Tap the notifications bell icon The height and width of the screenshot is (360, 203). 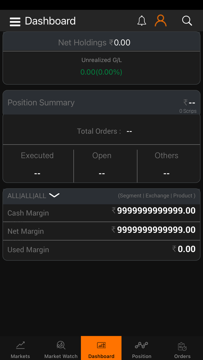(x=142, y=21)
